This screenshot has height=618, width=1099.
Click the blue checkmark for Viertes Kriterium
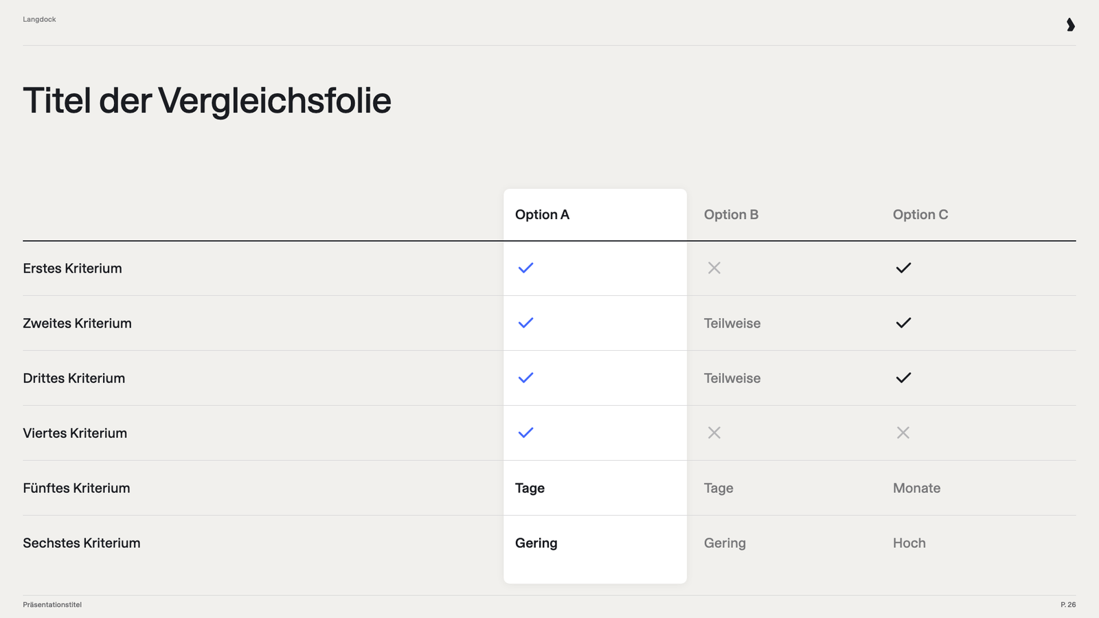[525, 433]
